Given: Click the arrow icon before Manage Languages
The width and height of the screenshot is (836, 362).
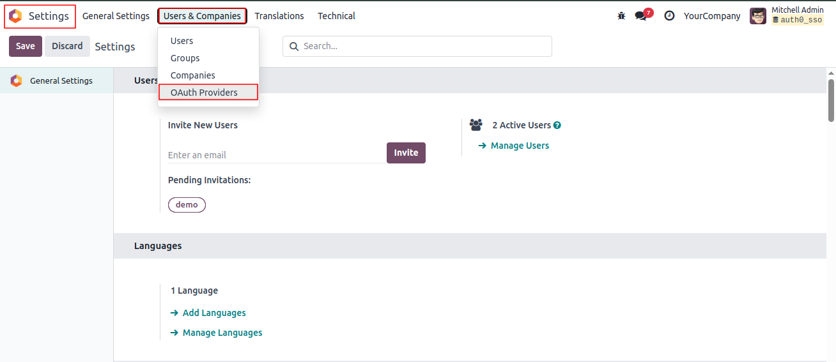Looking at the screenshot, I should click(174, 333).
